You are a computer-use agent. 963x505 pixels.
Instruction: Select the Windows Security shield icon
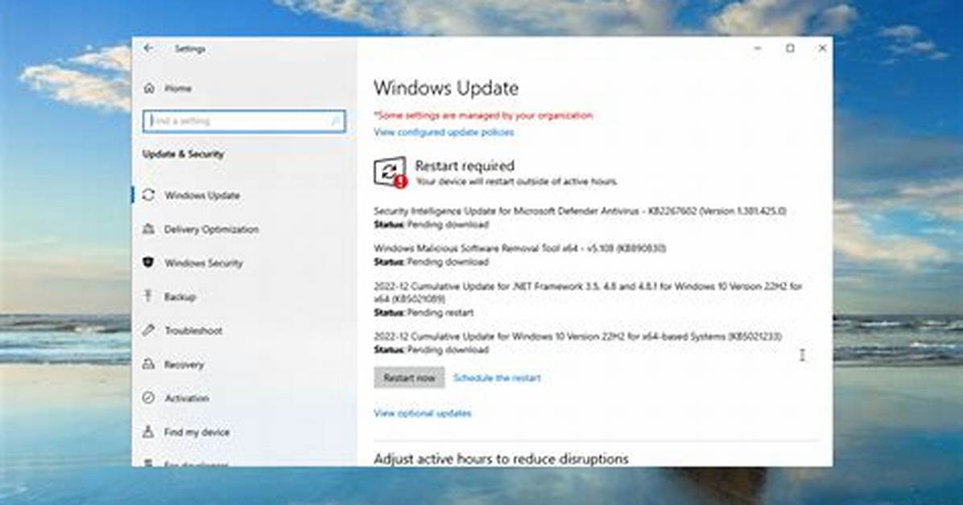pyautogui.click(x=149, y=263)
